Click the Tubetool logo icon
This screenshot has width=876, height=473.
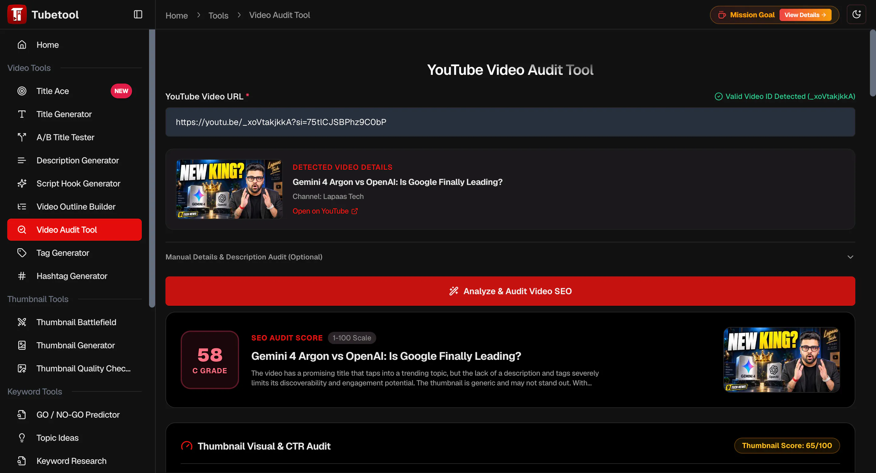tap(17, 14)
